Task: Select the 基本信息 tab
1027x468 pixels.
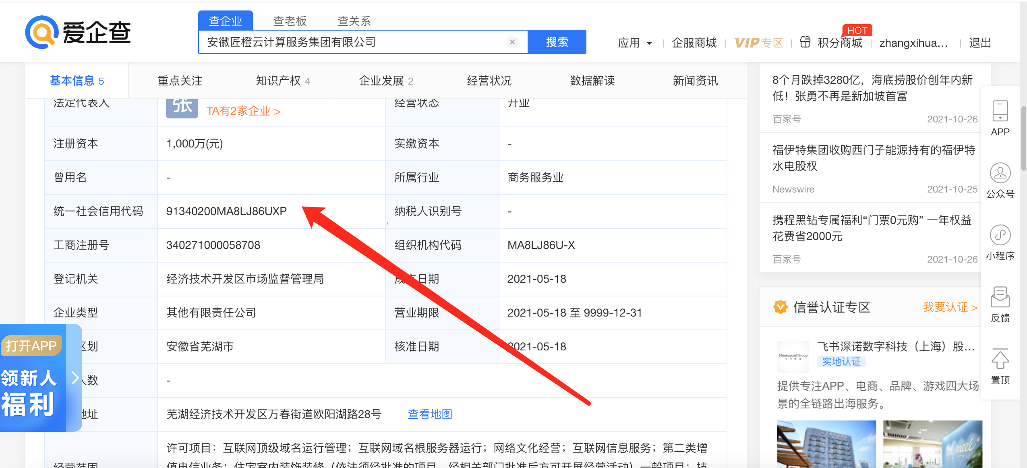Action: pyautogui.click(x=77, y=81)
